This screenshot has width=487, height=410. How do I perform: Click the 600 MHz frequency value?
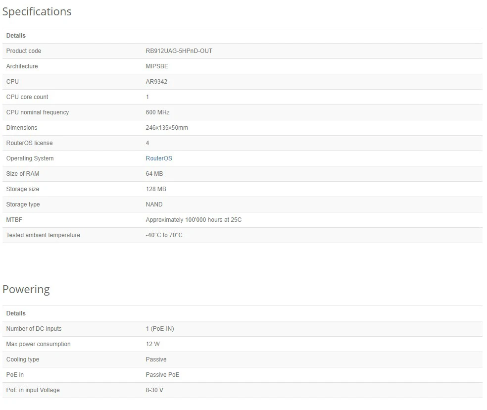pyautogui.click(x=157, y=112)
